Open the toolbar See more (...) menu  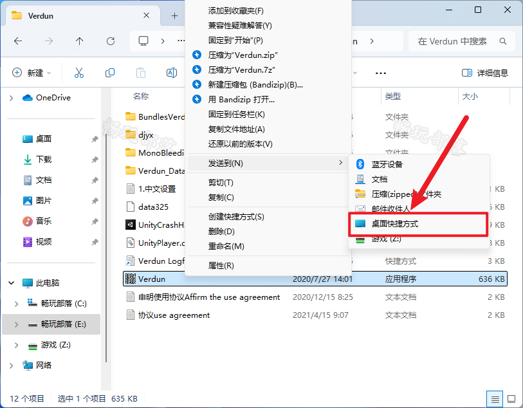[x=381, y=73]
